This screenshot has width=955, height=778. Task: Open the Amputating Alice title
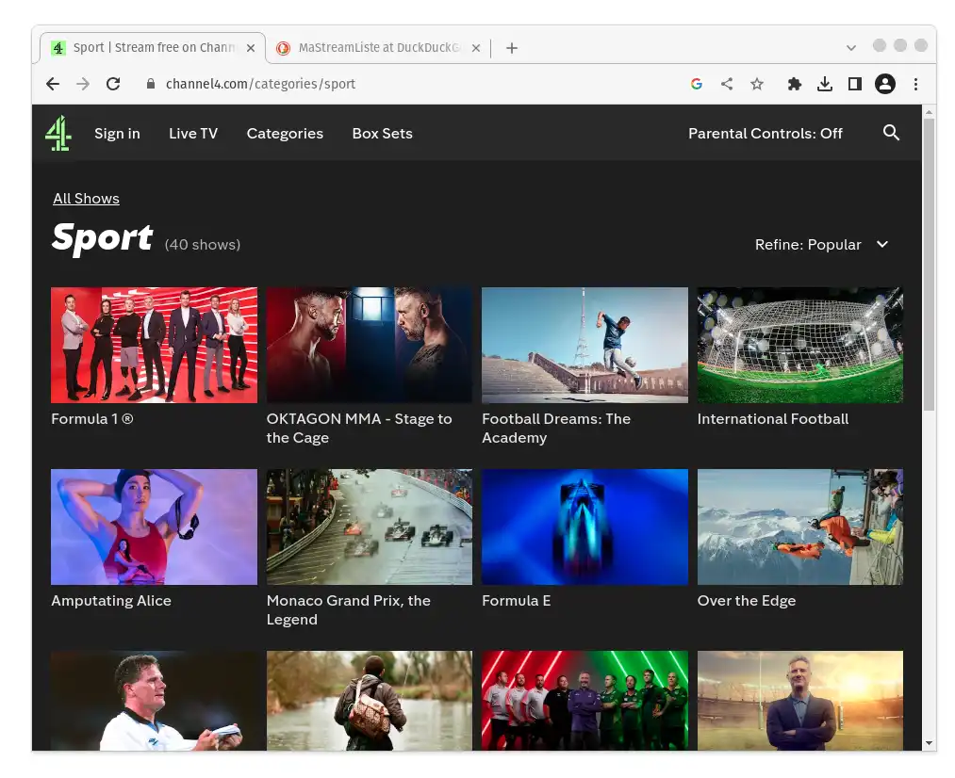point(111,600)
